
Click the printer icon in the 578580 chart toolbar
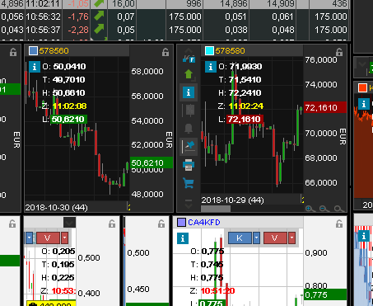point(189,165)
